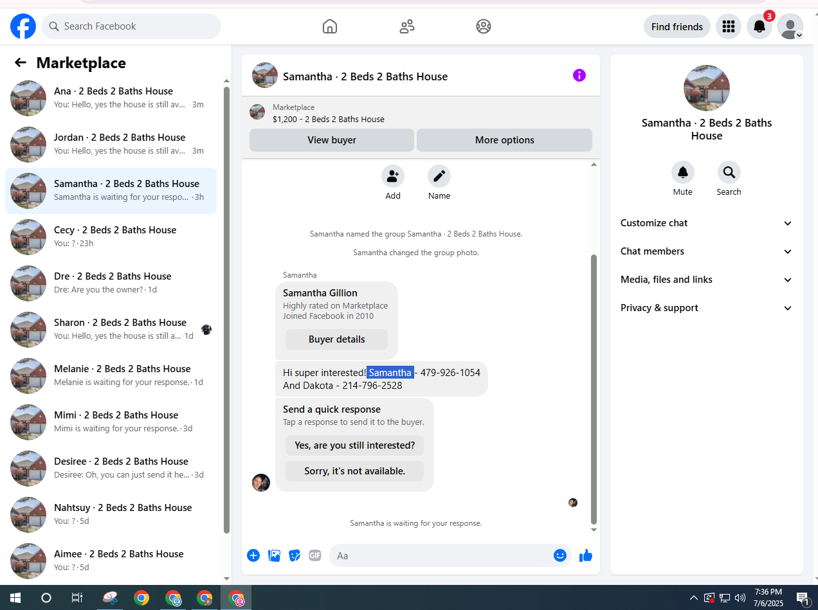Expand the Customize chat section

(707, 223)
